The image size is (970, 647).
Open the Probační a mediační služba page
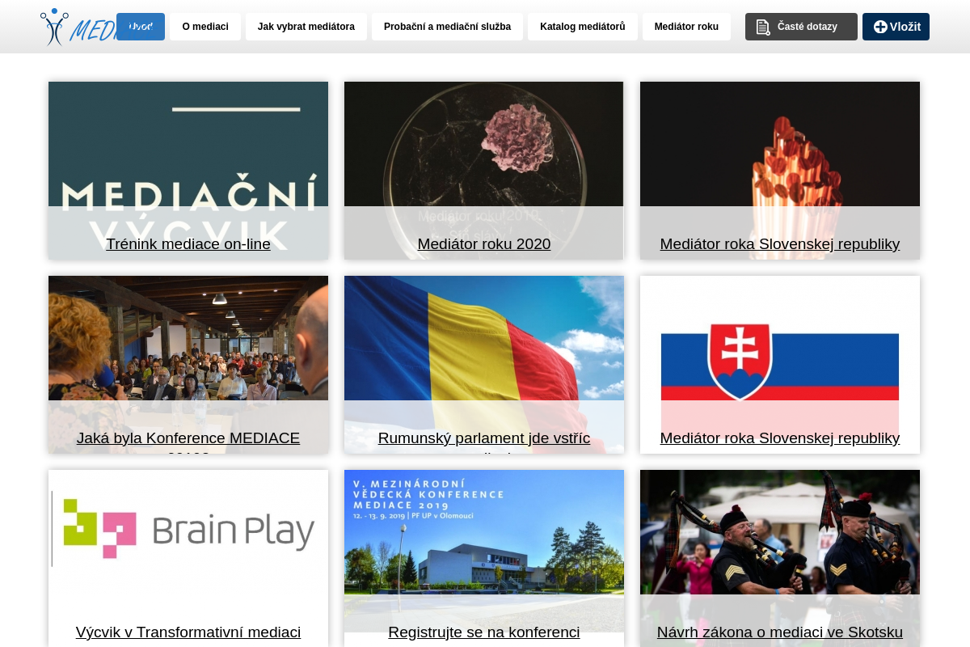coord(447,27)
